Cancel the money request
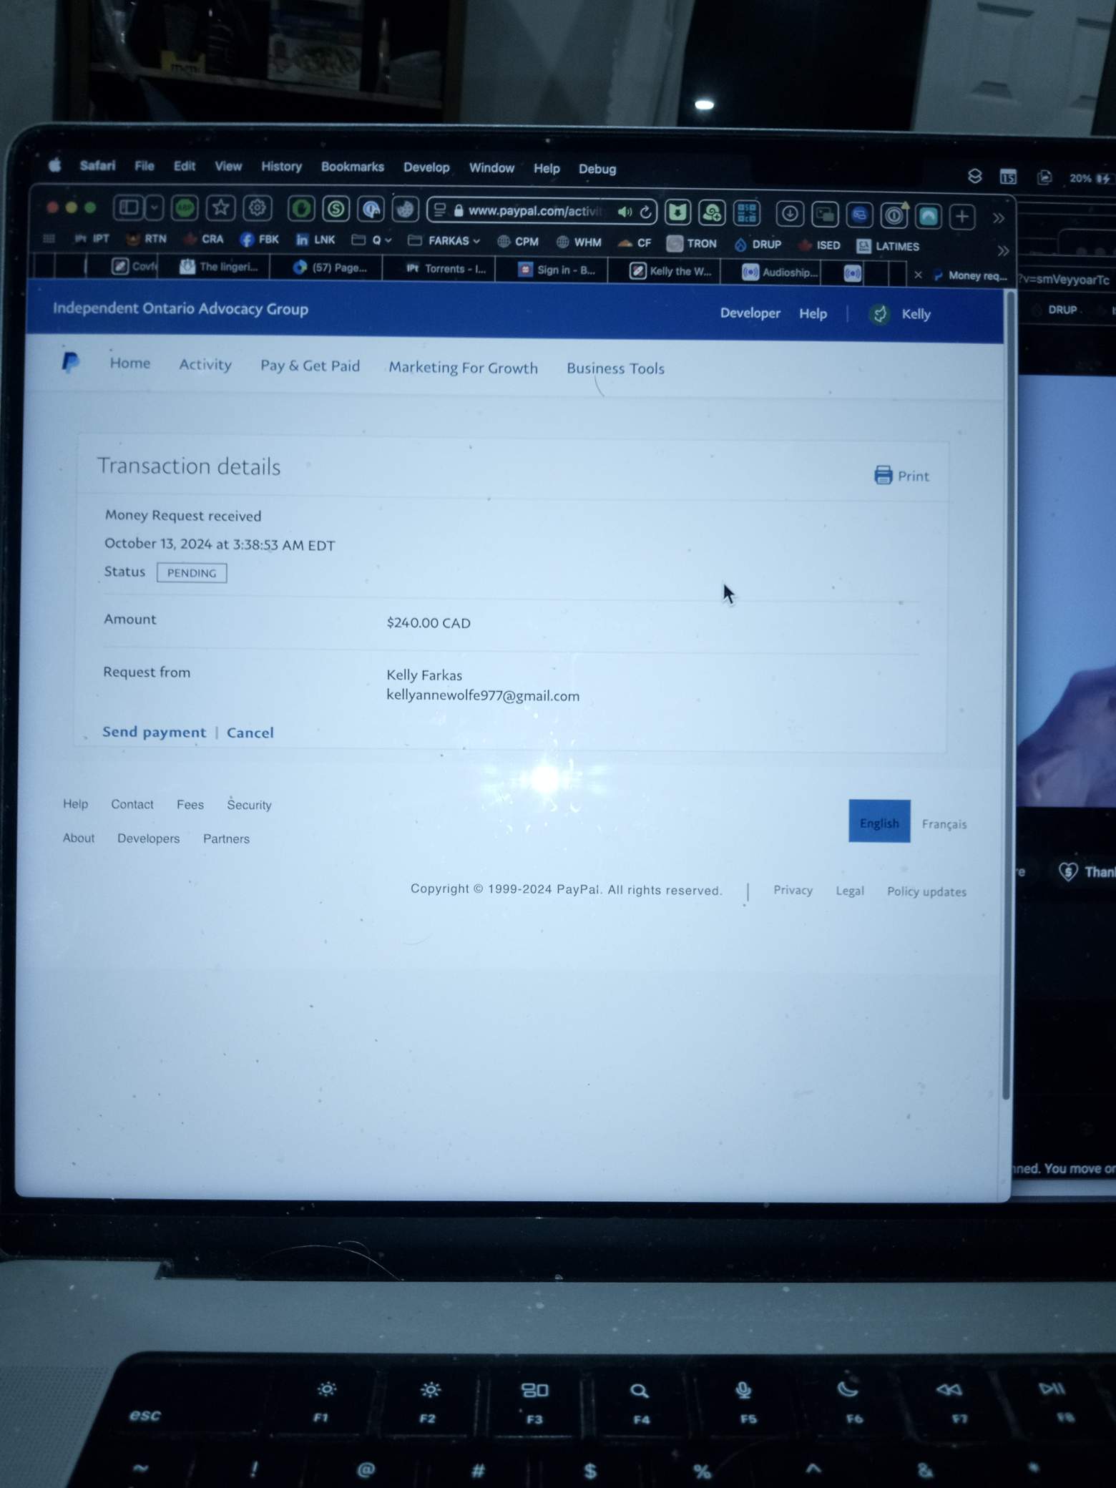This screenshot has width=1116, height=1488. [x=250, y=733]
